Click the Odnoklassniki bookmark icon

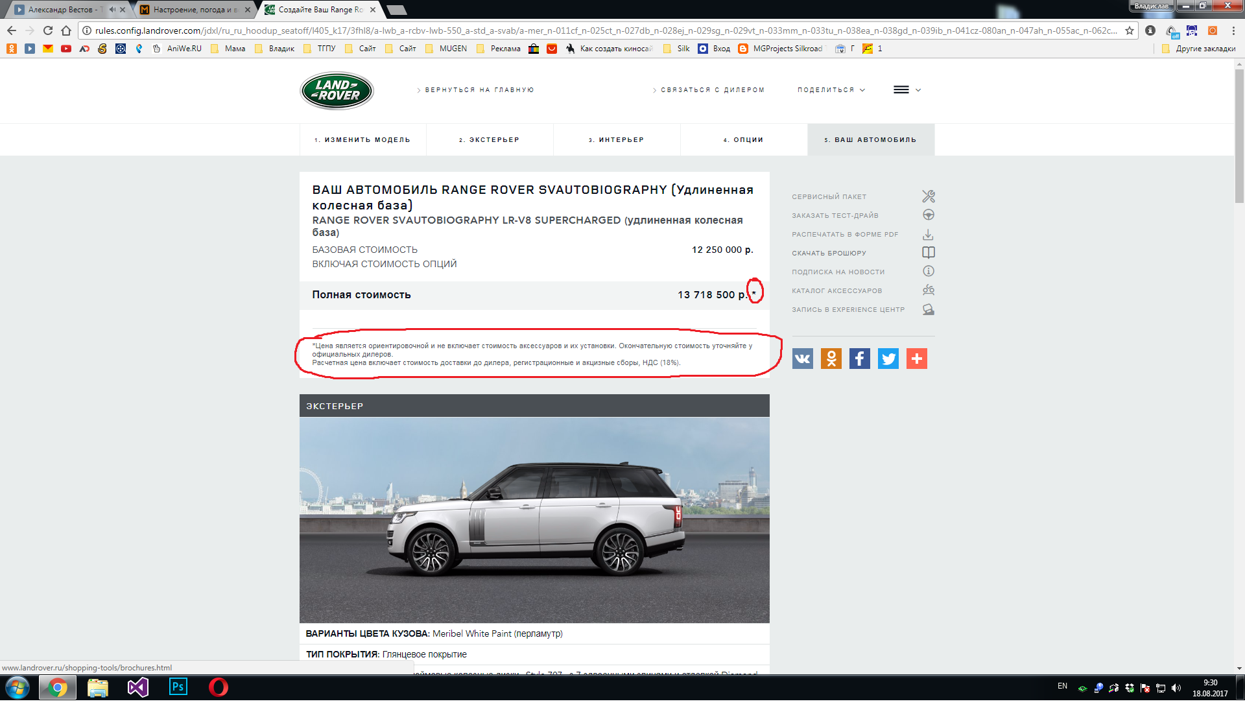12,49
